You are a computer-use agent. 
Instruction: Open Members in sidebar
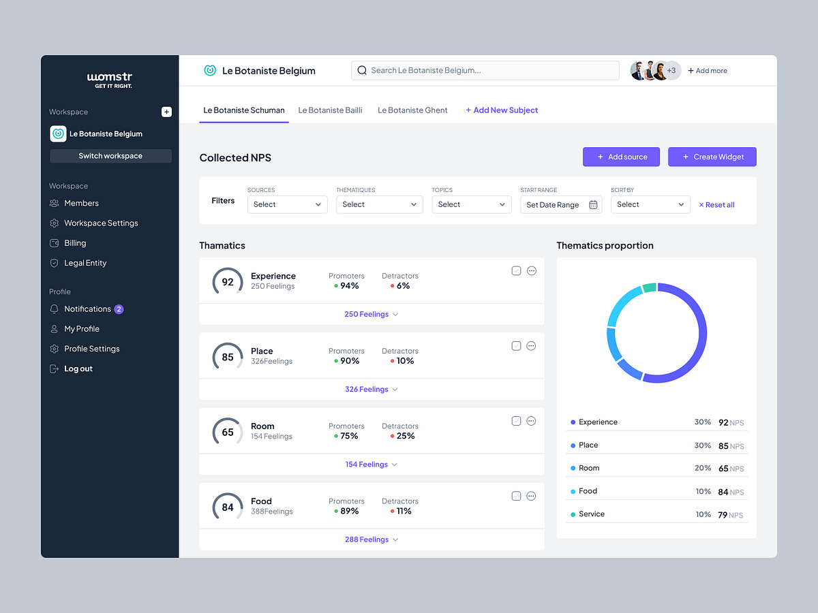click(81, 203)
